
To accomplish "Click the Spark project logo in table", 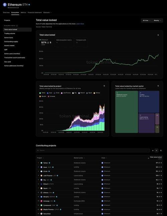I will pyautogui.click(x=41, y=188).
